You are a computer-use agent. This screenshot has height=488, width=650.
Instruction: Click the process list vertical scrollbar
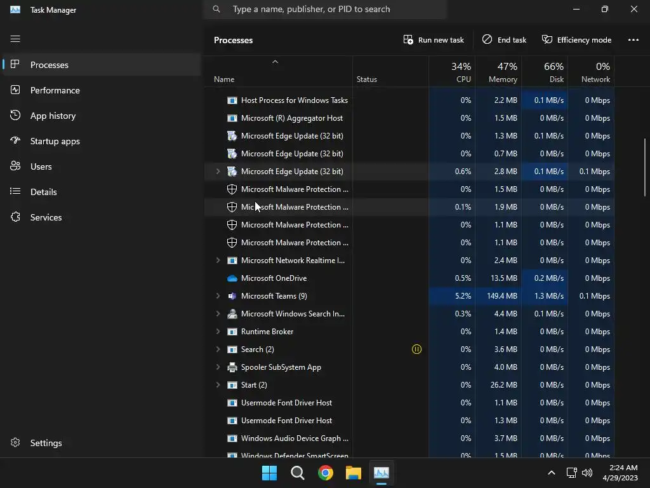click(x=645, y=167)
